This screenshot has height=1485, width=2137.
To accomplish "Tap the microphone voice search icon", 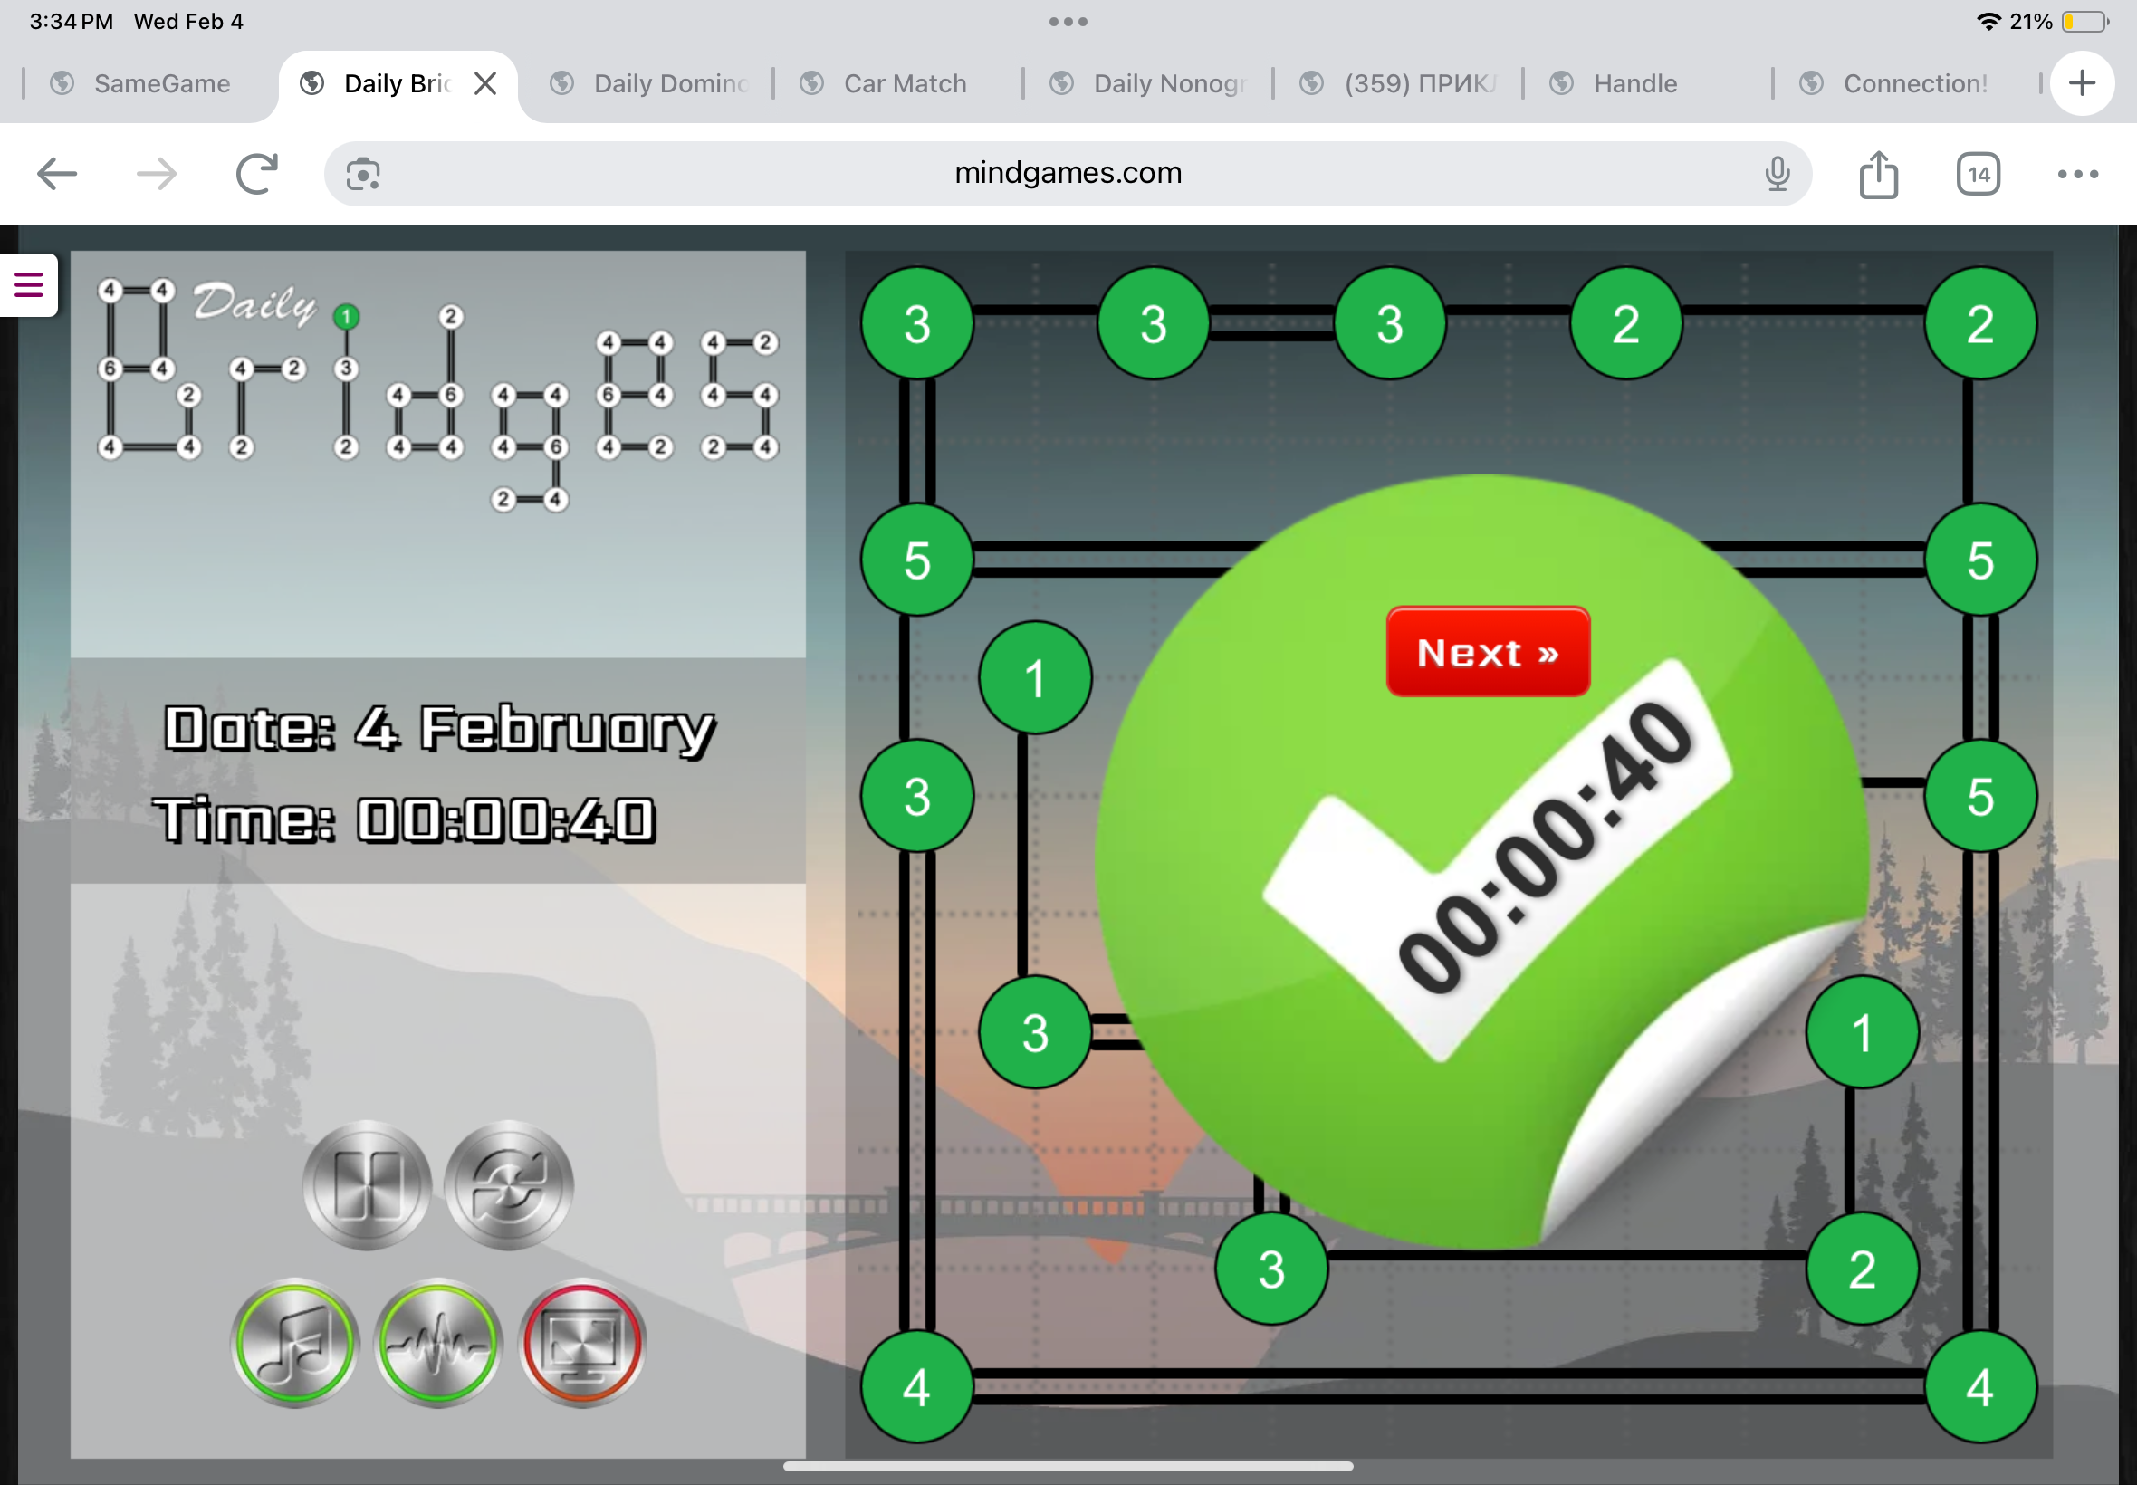I will [1777, 174].
